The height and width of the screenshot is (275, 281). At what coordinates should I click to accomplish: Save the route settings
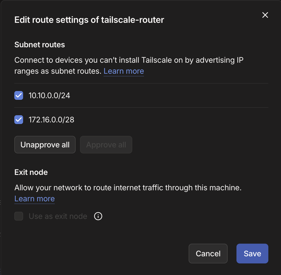(252, 254)
